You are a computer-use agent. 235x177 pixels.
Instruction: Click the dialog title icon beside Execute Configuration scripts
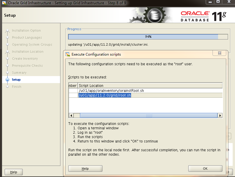tap(68, 54)
